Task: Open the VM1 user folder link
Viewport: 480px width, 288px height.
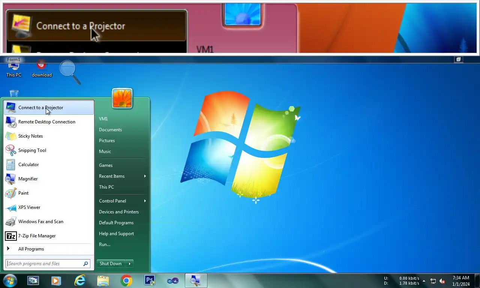Action: coord(103,119)
